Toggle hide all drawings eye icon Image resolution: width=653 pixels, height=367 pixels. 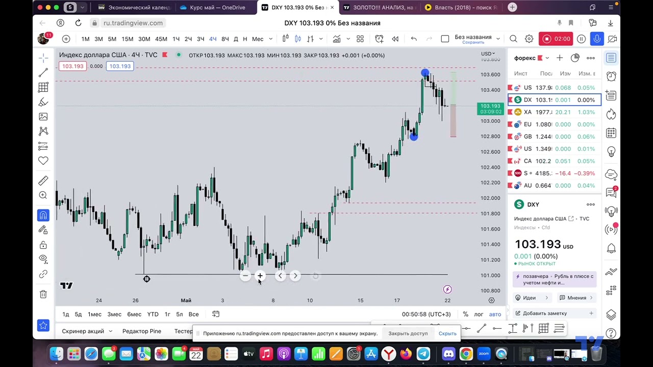pos(43,259)
